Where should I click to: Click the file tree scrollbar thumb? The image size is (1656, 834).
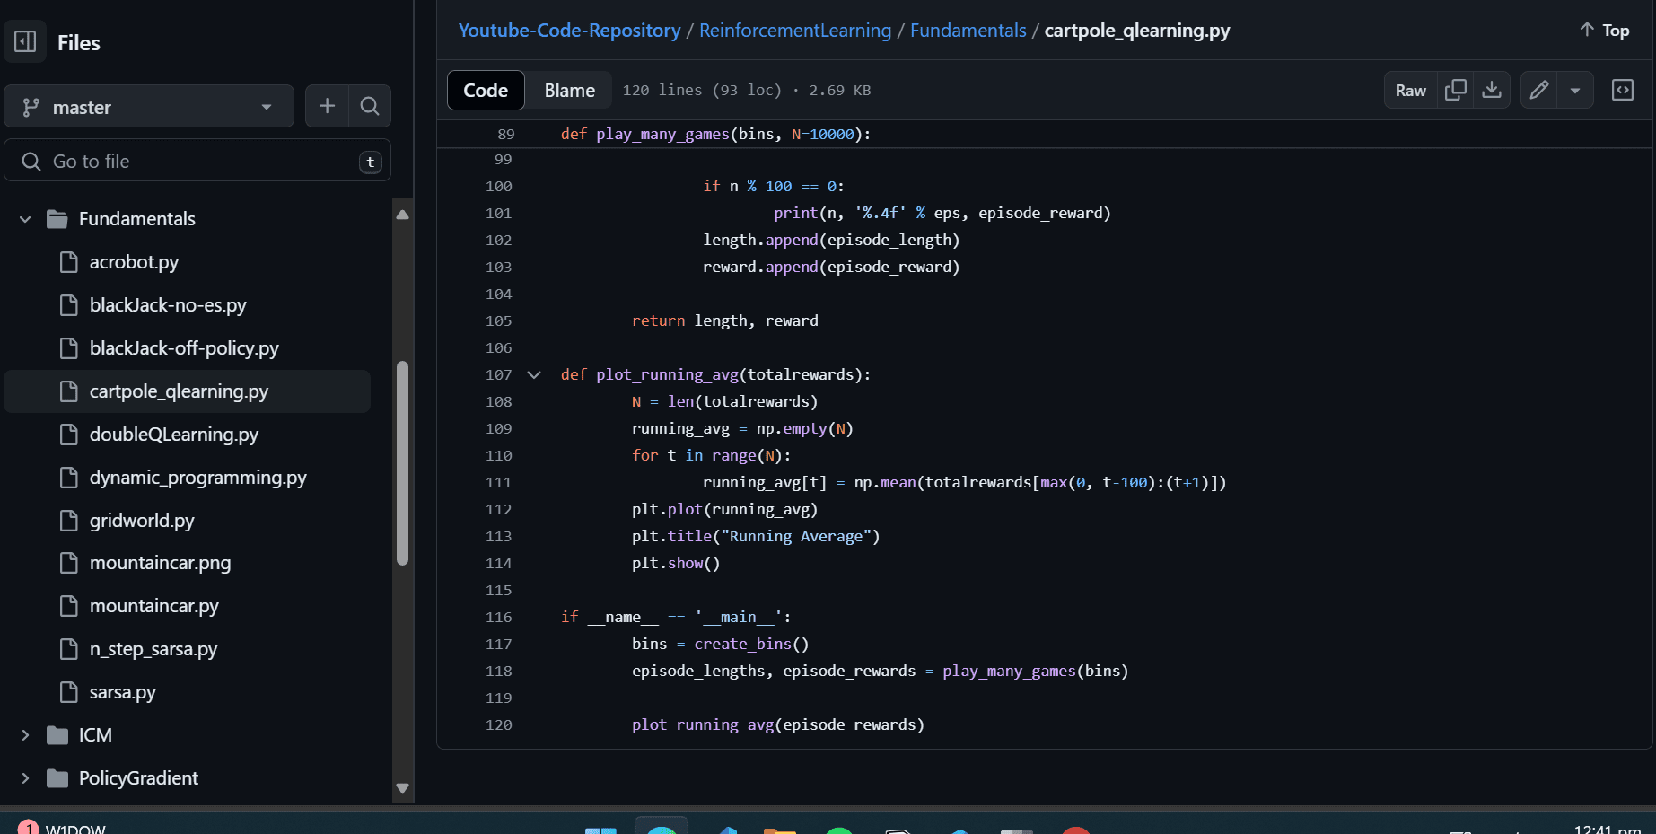click(402, 463)
